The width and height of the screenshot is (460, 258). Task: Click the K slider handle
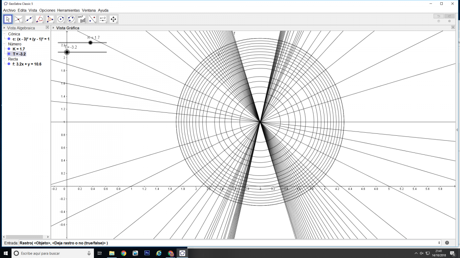coord(90,42)
